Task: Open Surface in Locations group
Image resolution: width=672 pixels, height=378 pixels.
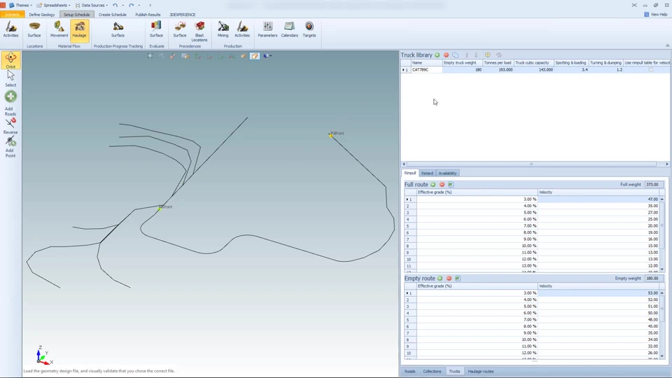Action: point(34,30)
